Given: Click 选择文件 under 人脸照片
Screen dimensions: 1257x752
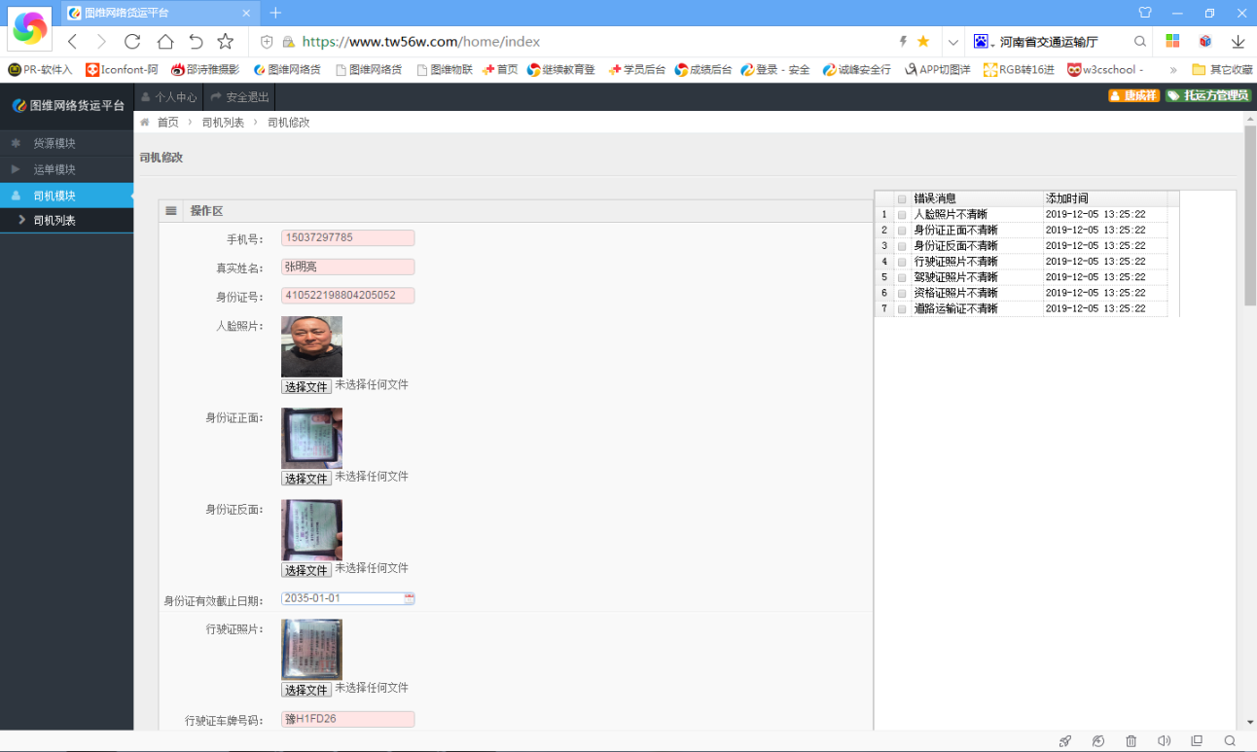Looking at the screenshot, I should coord(306,386).
